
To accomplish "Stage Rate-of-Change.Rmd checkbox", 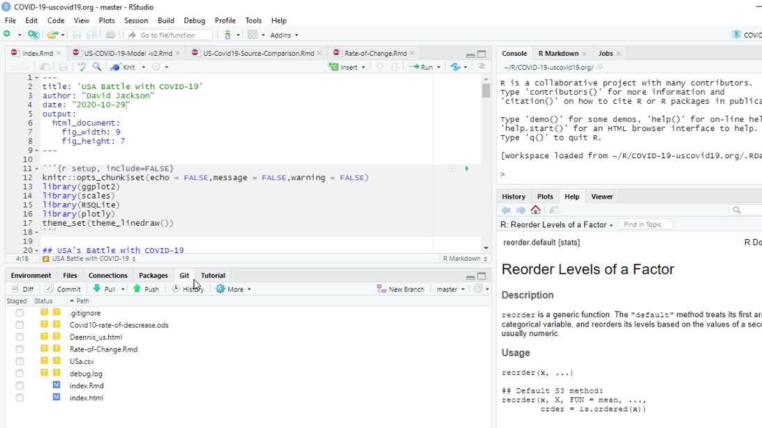I will tap(20, 349).
